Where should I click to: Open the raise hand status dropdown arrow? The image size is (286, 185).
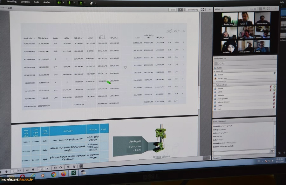95,3
